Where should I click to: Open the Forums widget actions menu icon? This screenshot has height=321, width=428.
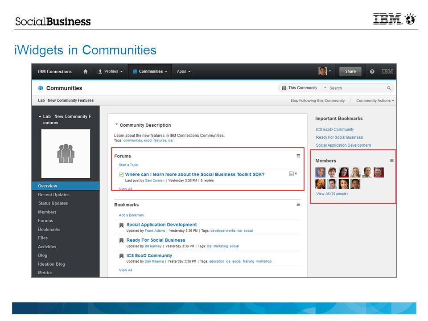pyautogui.click(x=298, y=156)
